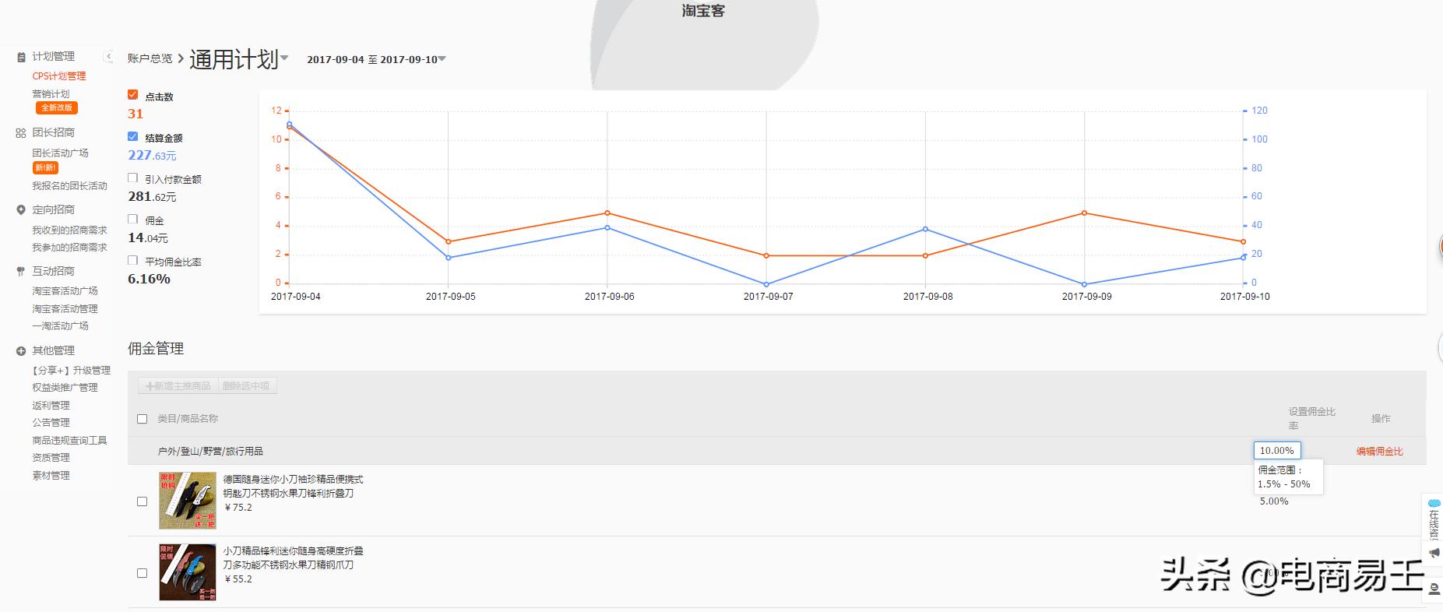Click the 5.00% commission value
Image resolution: width=1443 pixels, height=612 pixels.
tap(1274, 501)
